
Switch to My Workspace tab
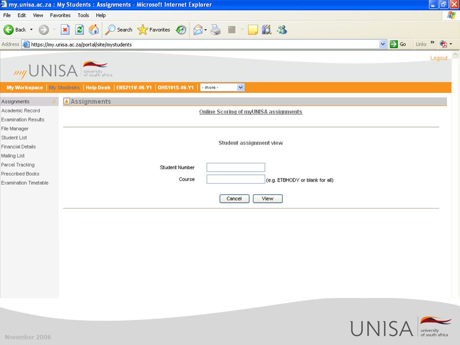pyautogui.click(x=24, y=87)
